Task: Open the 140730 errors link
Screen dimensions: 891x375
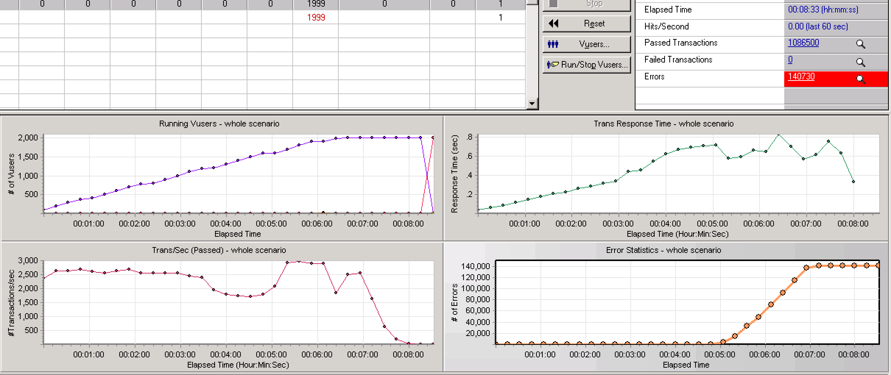Action: tap(801, 76)
